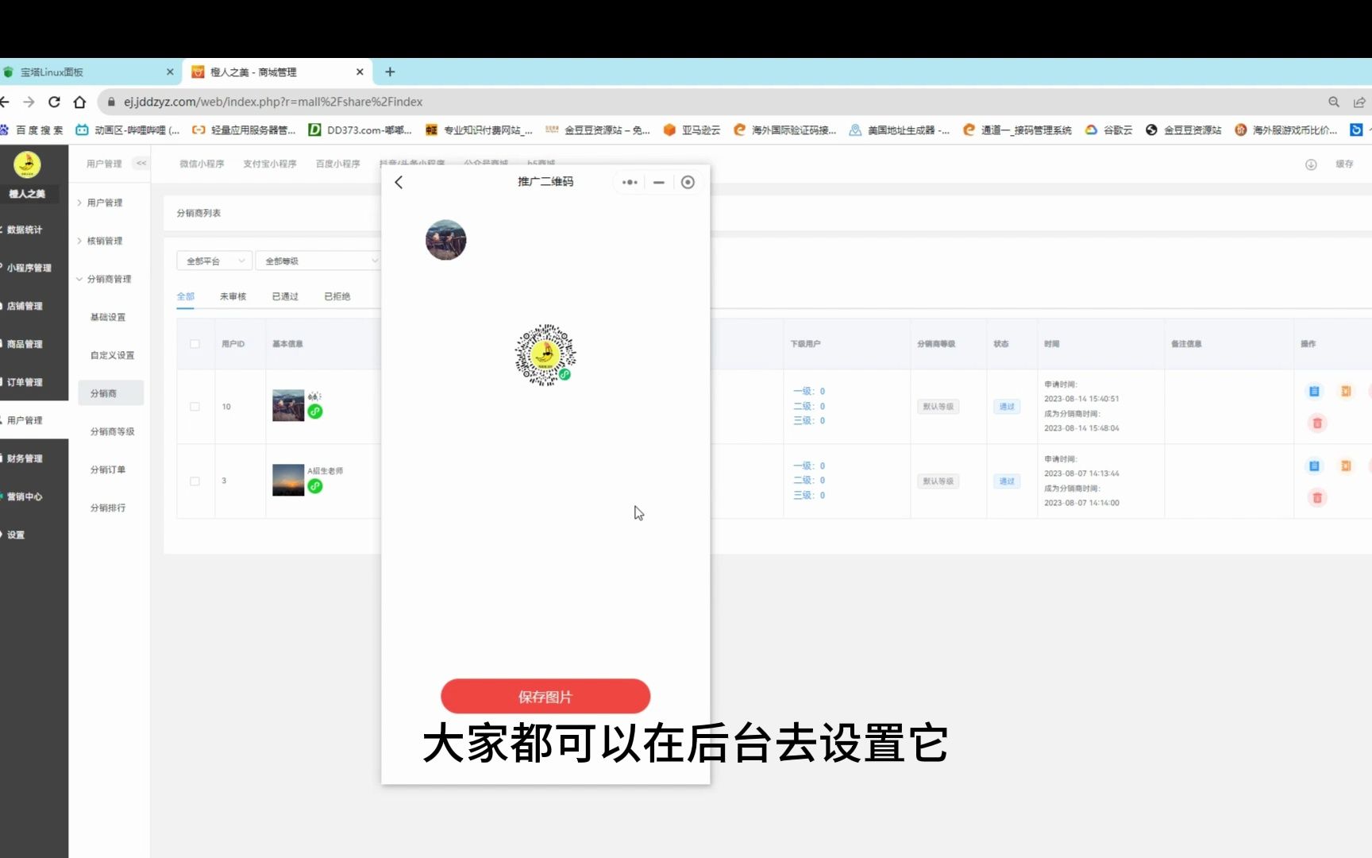Open the 百度搜索 bookmark

32,129
